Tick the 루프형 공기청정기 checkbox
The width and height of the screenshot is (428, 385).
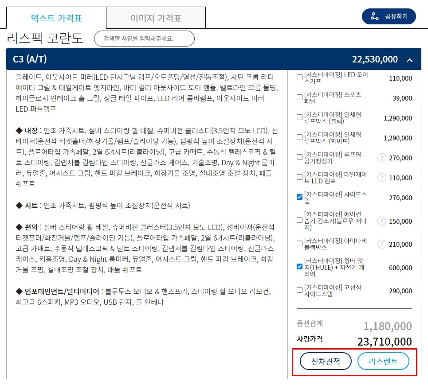click(299, 157)
